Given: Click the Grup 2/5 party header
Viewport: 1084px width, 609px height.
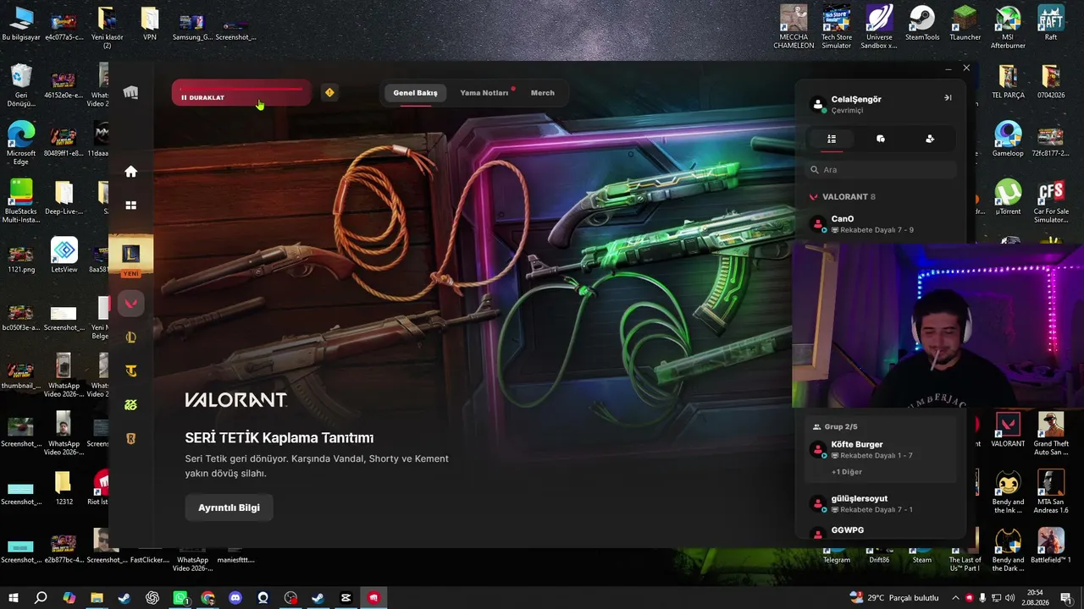Looking at the screenshot, I should tap(835, 427).
